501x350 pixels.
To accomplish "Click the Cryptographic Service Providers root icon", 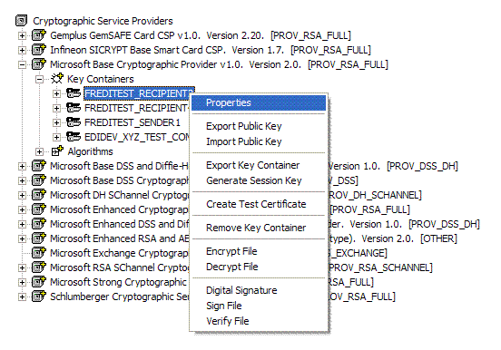I will 21,21.
